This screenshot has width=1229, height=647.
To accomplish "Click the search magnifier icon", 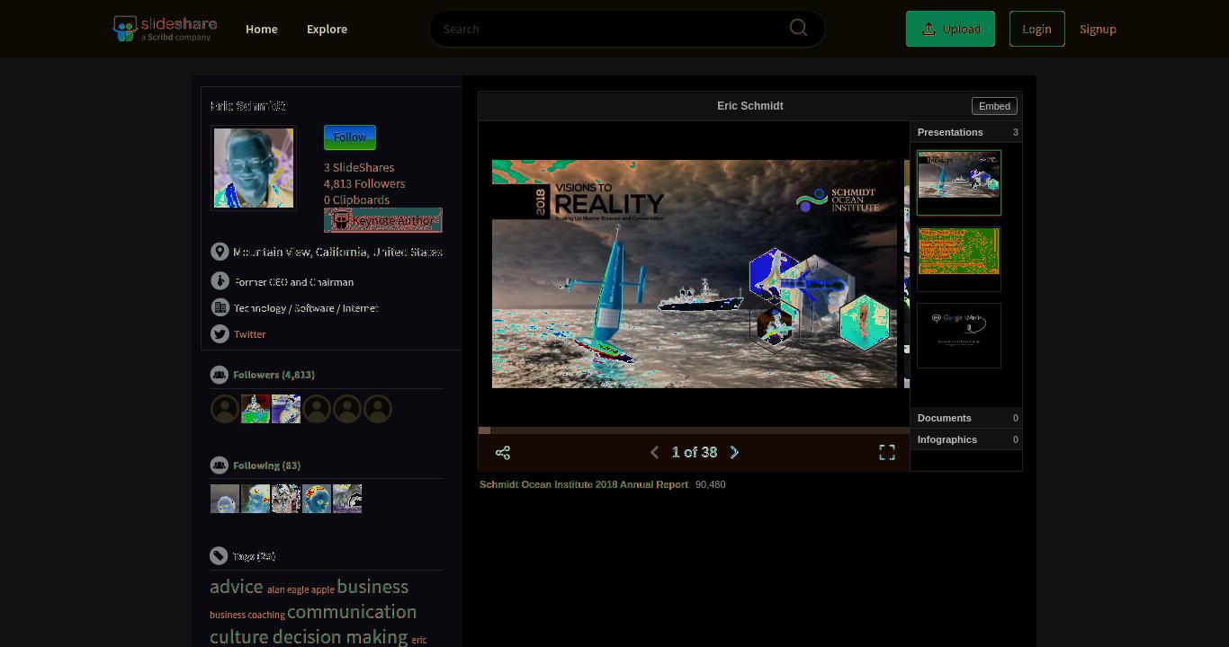I will click(x=798, y=28).
